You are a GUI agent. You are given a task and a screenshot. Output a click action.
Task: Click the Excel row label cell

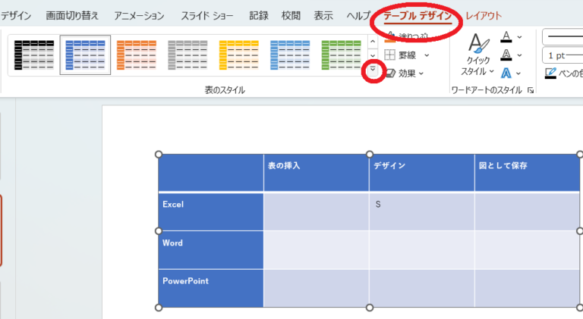(211, 212)
